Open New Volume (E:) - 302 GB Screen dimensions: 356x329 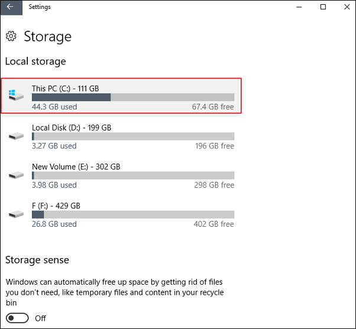[121, 175]
